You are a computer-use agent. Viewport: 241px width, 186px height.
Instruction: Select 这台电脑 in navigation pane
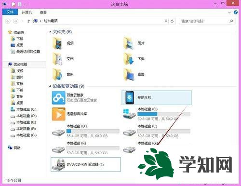click(20, 65)
